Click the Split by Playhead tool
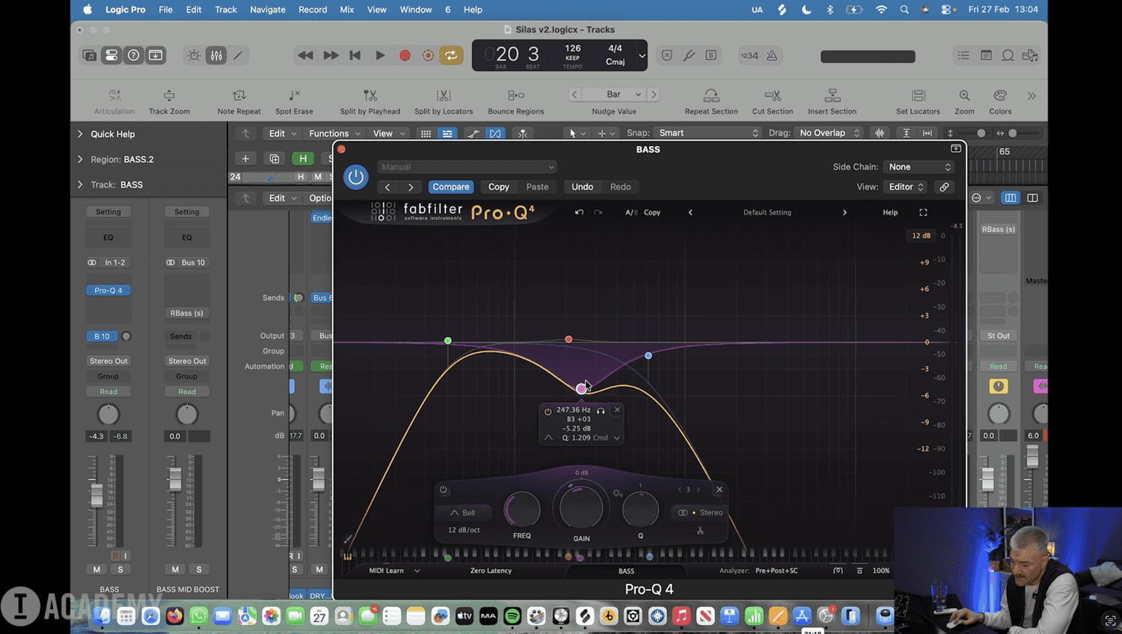The height and width of the screenshot is (634, 1122). 370,96
